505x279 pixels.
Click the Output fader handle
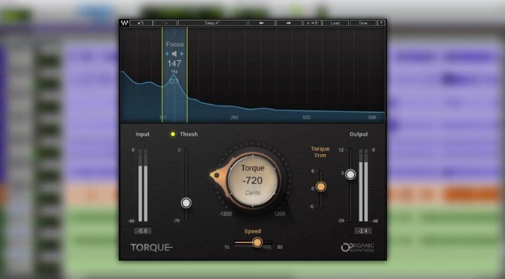click(350, 175)
